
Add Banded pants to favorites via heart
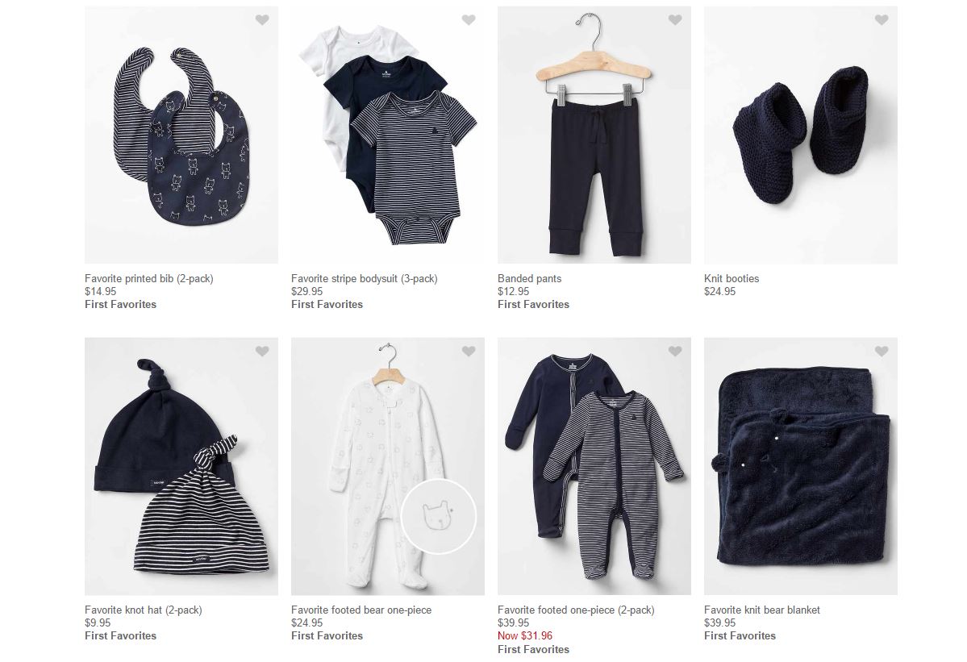pos(675,20)
